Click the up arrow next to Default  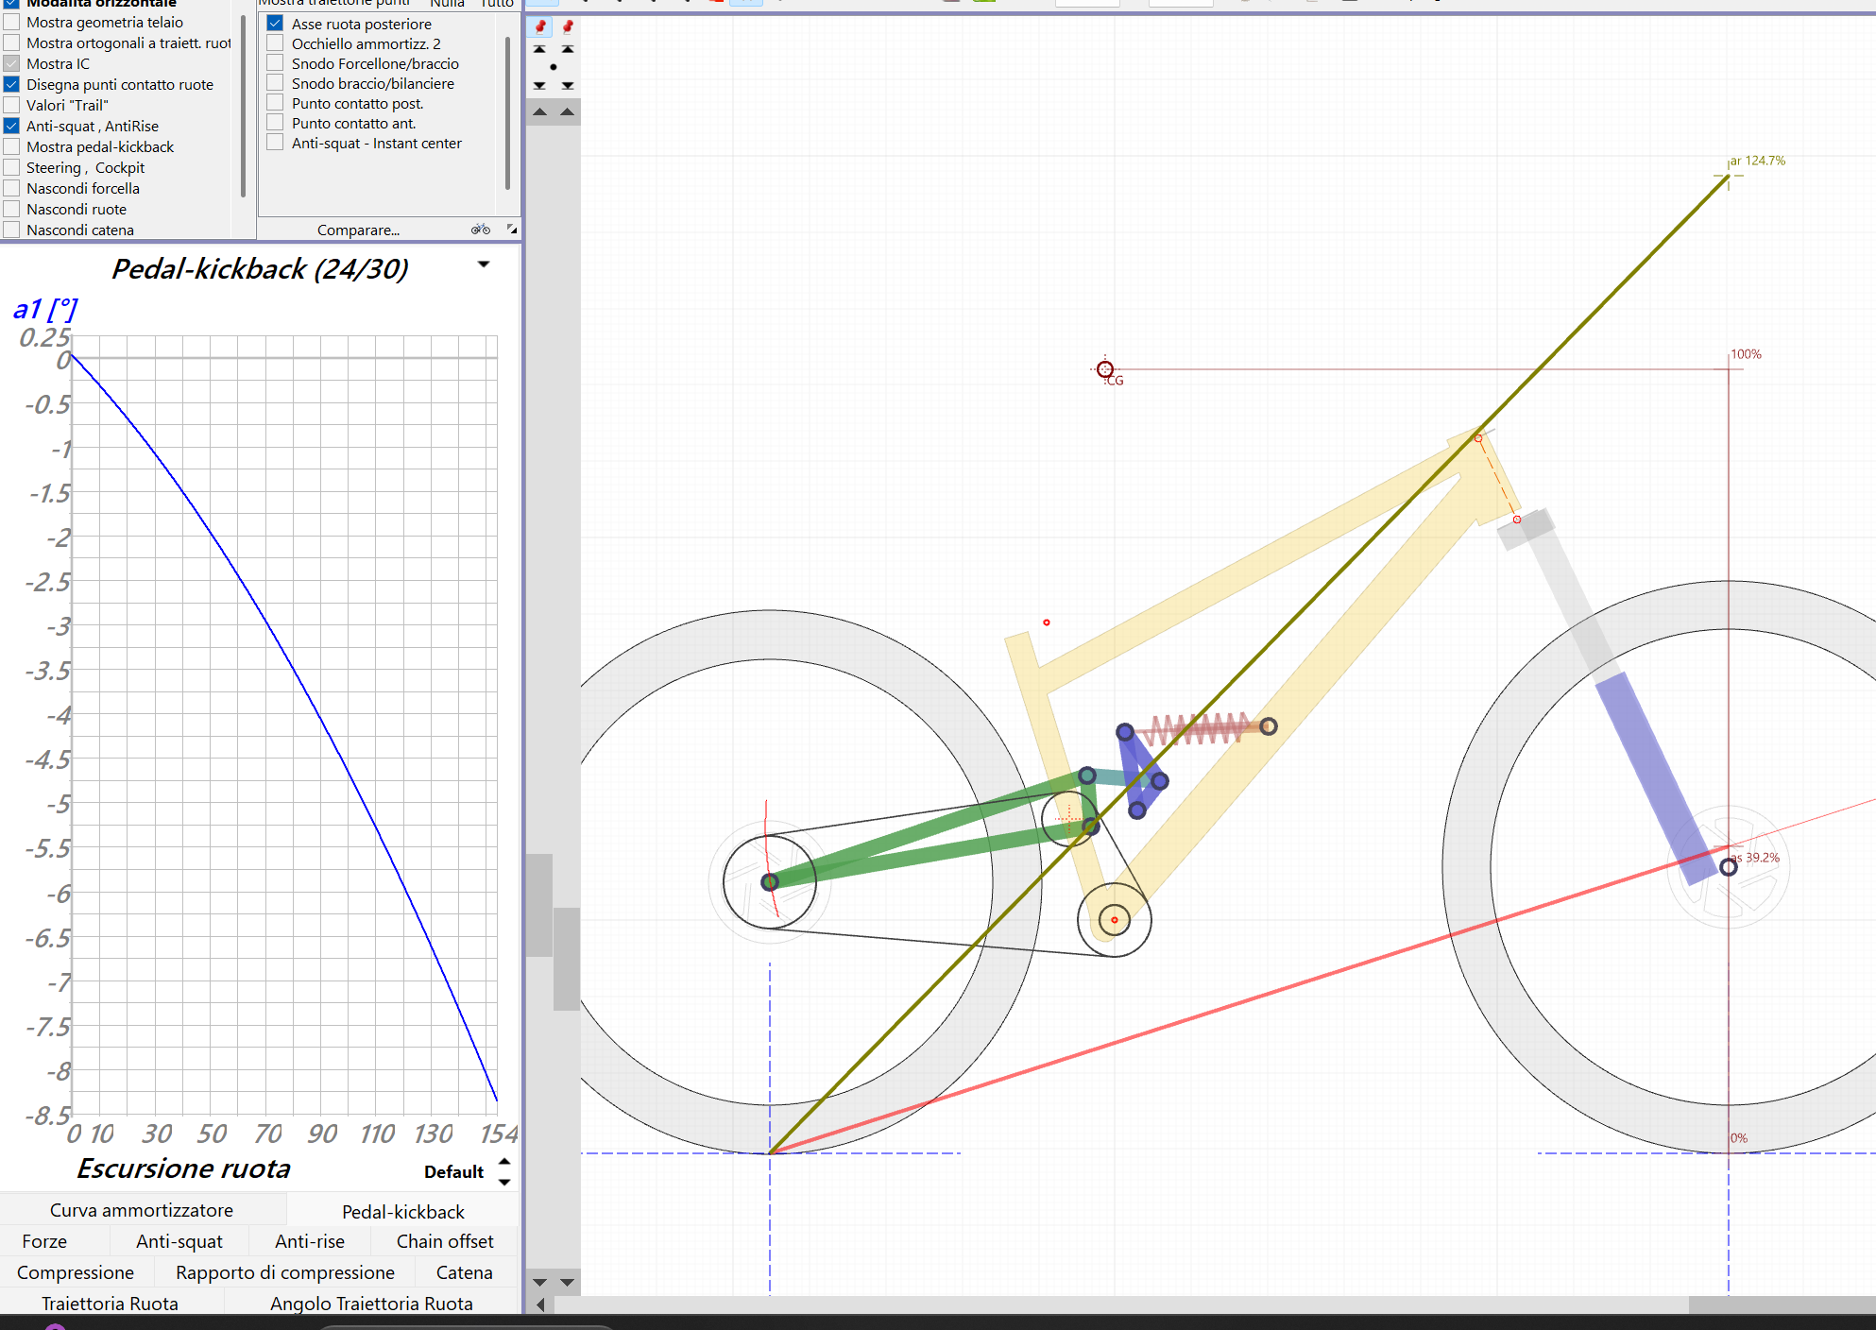point(504,1162)
